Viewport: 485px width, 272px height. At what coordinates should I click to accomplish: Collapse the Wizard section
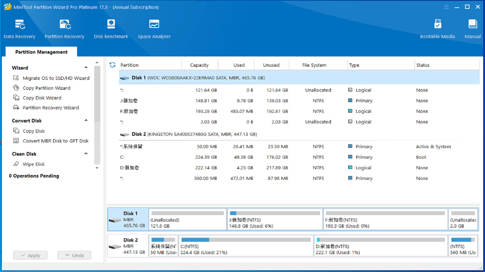tap(86, 67)
